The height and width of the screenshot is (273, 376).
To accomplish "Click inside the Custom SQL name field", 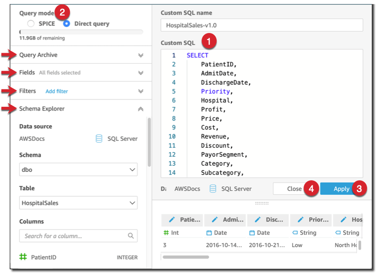I will click(263, 25).
